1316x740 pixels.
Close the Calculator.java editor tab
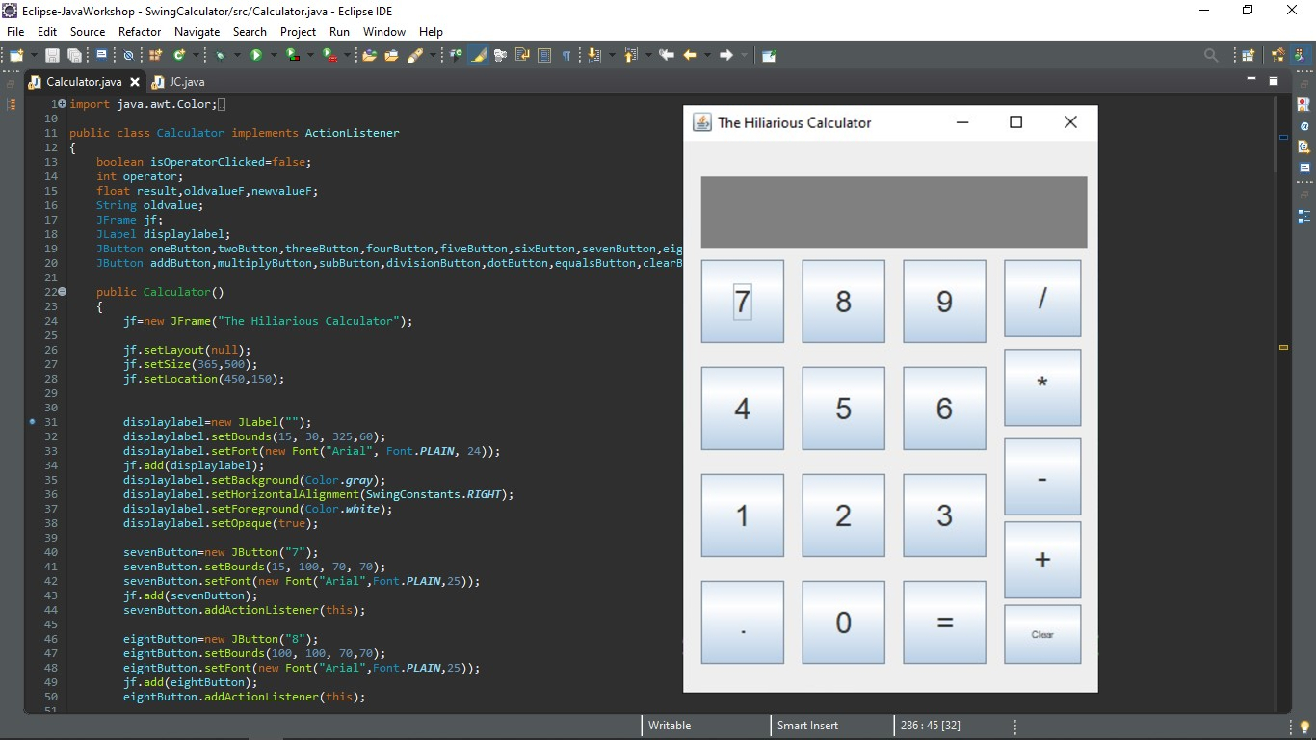[135, 82]
